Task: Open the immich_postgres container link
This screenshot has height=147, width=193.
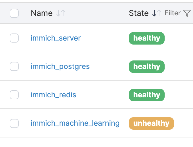Action: pyautogui.click(x=60, y=66)
